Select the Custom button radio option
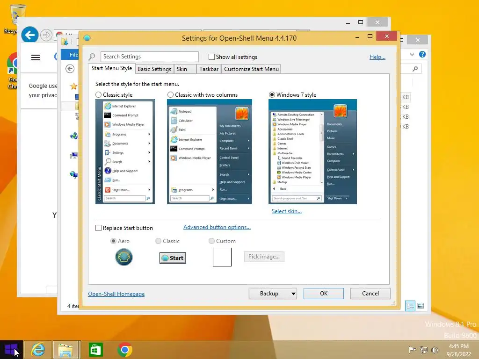 [x=211, y=241]
